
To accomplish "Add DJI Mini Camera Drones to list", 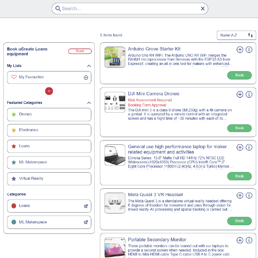I will (240, 94).
